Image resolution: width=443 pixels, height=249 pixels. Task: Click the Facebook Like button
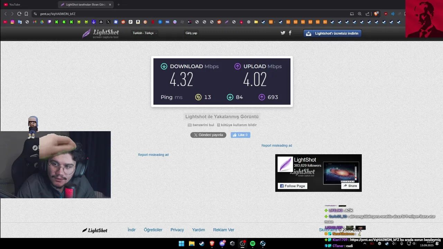[241, 135]
